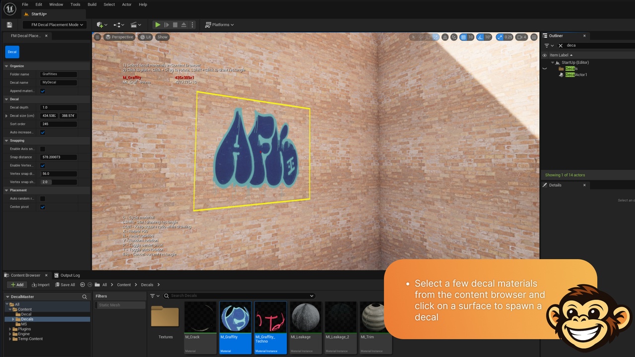Open the Help menu

[x=143, y=4]
